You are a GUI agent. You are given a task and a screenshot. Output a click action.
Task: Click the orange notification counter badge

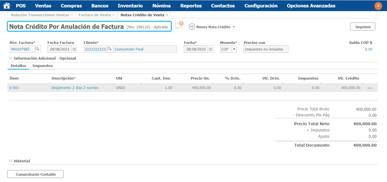click(378, 6)
